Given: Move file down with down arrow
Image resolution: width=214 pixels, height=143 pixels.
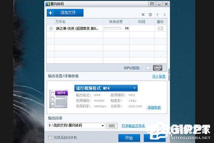Looking at the screenshot, I should click(x=164, y=15).
